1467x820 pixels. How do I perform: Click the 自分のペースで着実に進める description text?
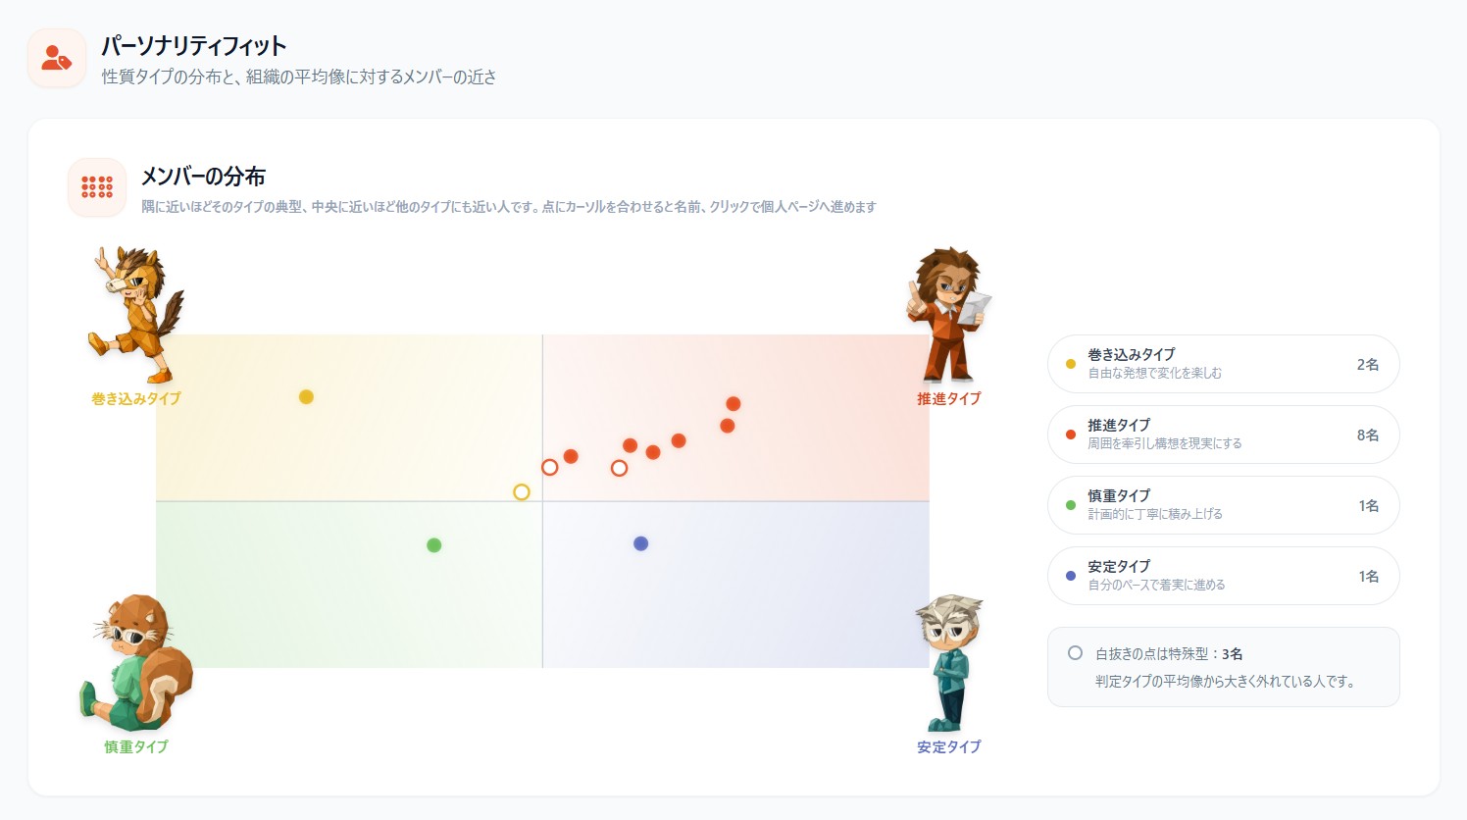tap(1157, 586)
